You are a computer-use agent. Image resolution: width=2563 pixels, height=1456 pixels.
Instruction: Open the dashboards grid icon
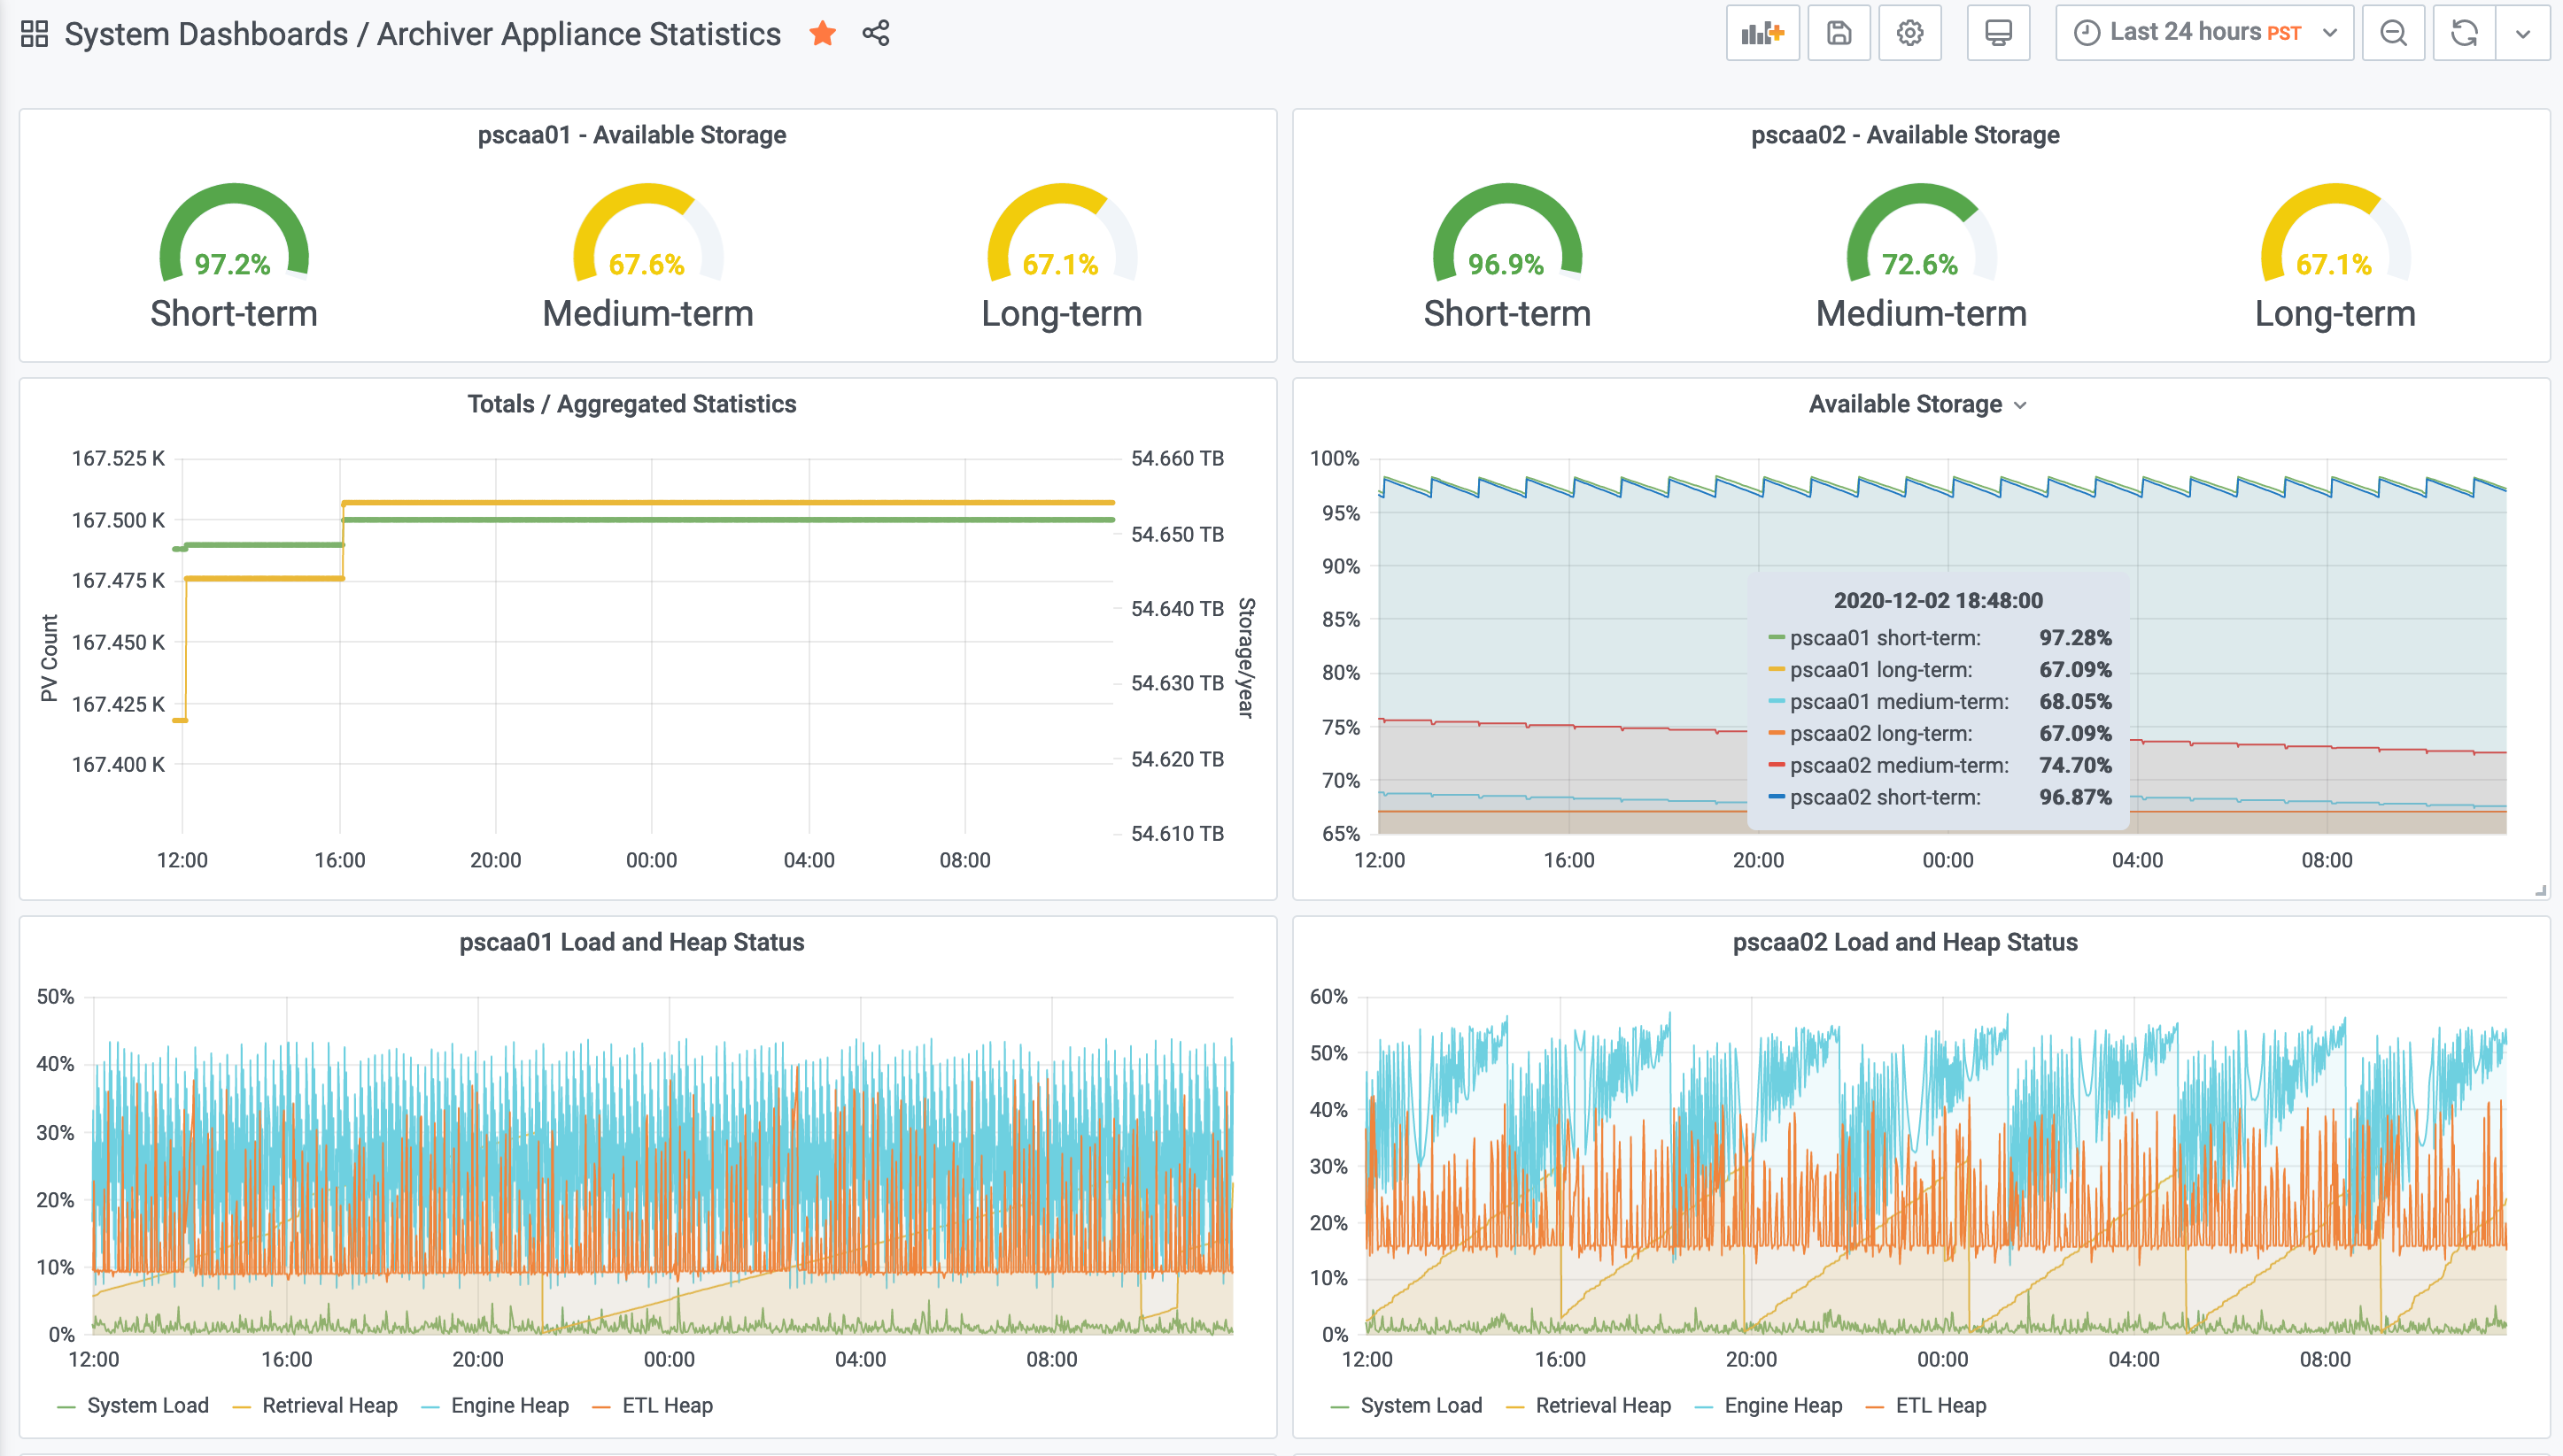34,34
